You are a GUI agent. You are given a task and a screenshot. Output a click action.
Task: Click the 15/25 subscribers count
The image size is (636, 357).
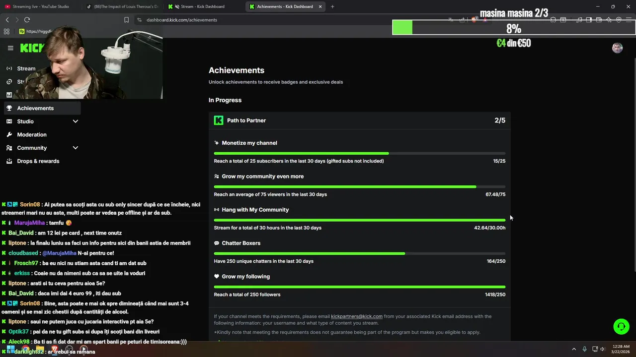pos(499,161)
